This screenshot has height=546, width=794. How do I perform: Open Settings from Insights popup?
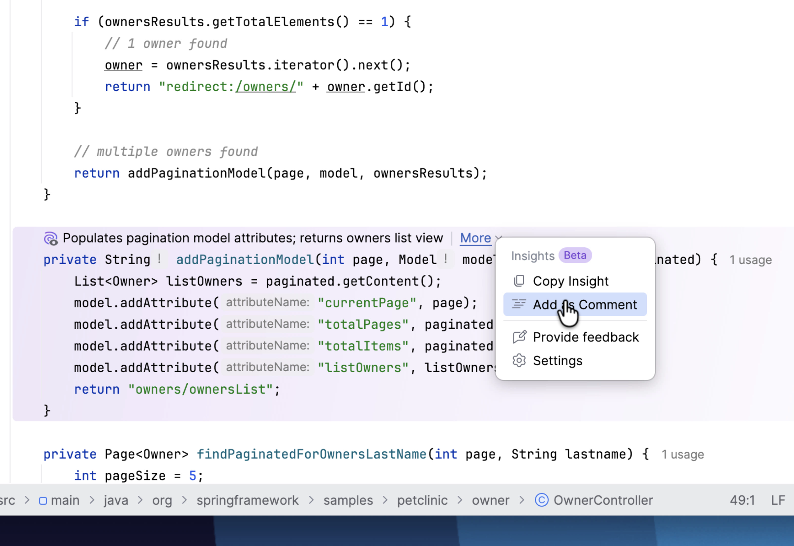click(558, 361)
